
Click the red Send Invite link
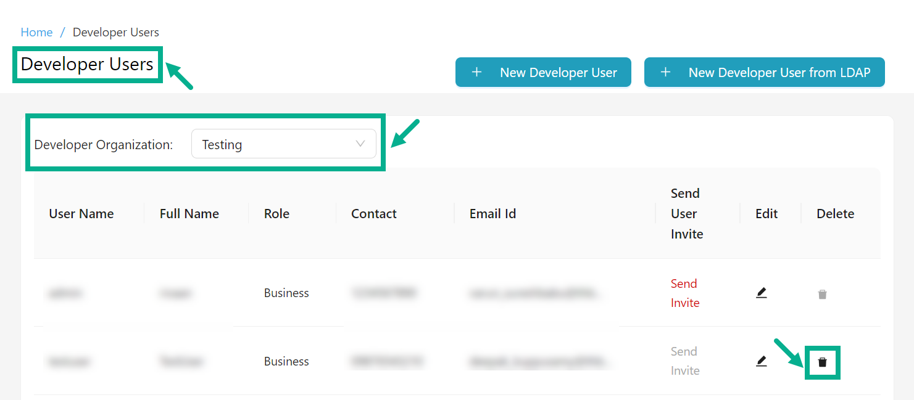[684, 293]
